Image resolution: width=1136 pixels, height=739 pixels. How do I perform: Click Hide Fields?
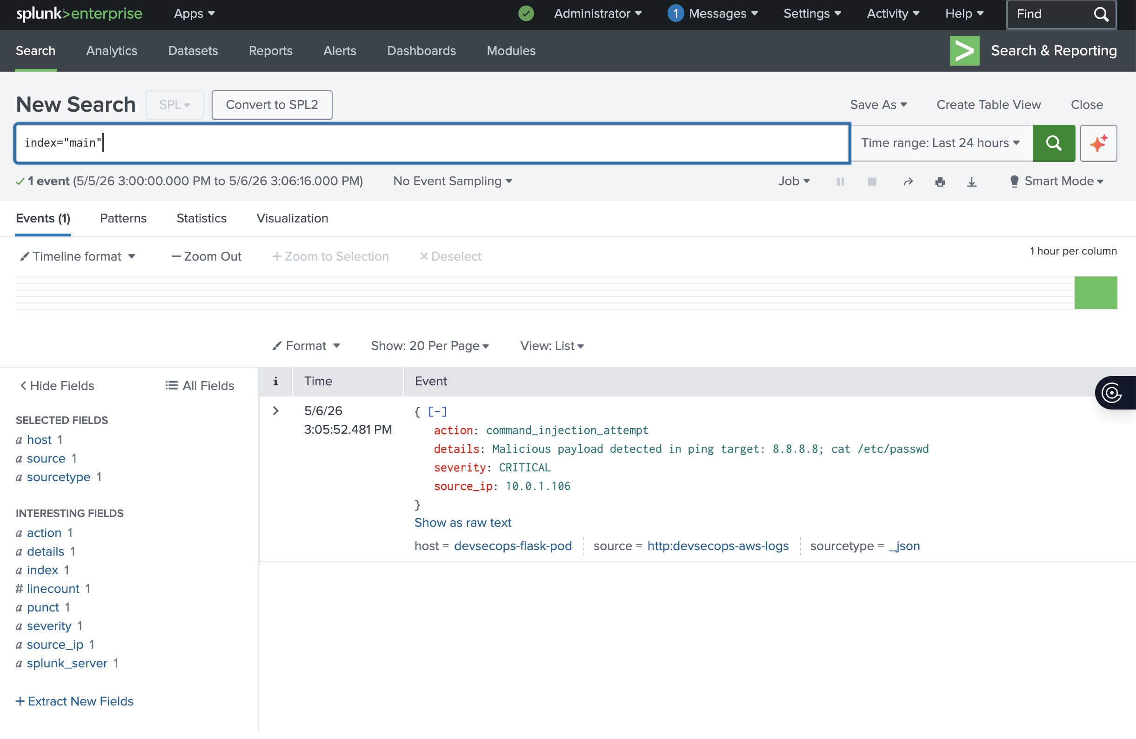[57, 386]
